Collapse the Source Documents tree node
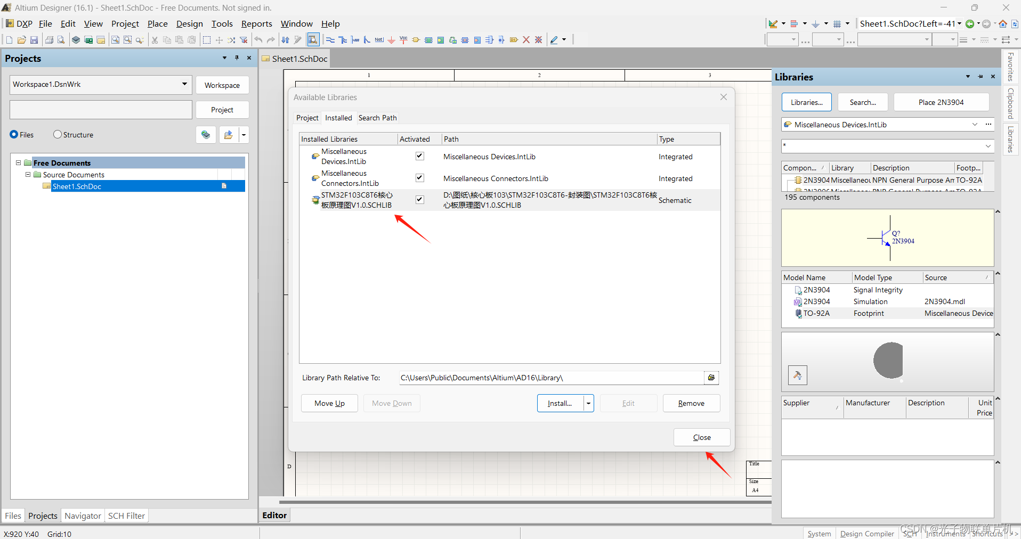1021x539 pixels. 28,175
